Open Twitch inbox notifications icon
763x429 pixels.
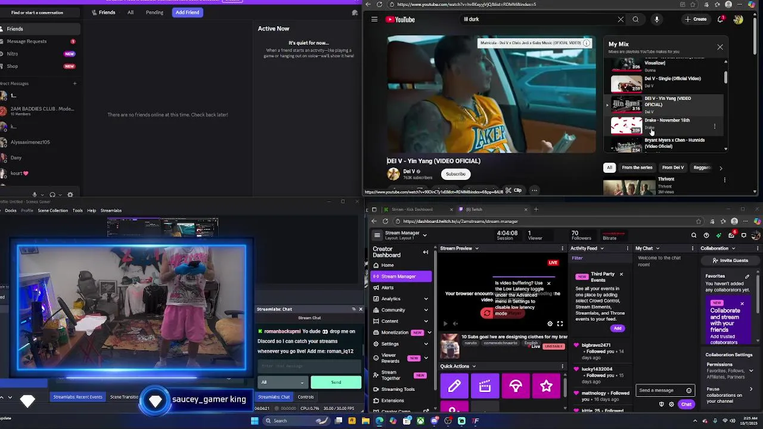pos(731,235)
